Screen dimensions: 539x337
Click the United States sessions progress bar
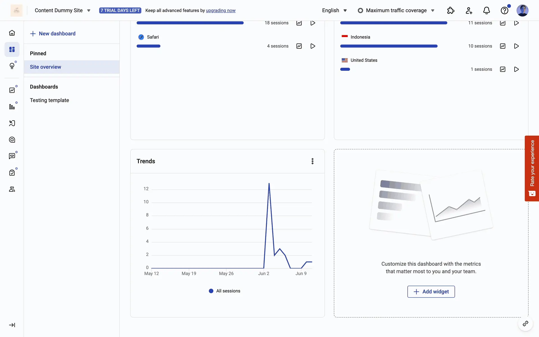(x=345, y=69)
